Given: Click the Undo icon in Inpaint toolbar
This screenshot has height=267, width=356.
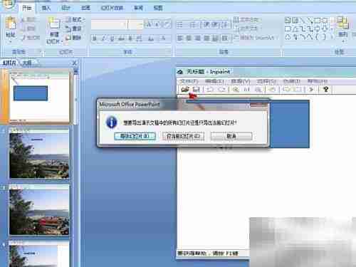Looking at the screenshot, I should tap(209, 90).
